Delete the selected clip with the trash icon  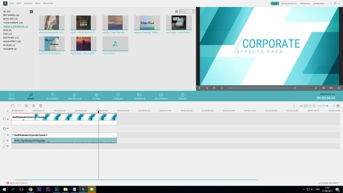coord(41,106)
